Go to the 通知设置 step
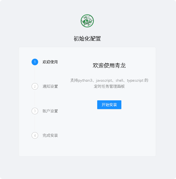Viewport: 176px width, 179px height. pos(50,86)
